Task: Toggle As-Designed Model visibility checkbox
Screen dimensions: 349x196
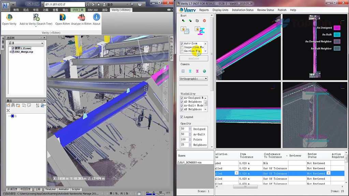Action: pyautogui.click(x=182, y=98)
